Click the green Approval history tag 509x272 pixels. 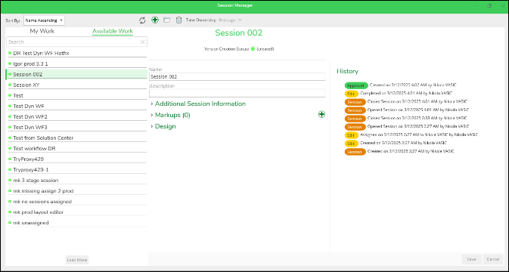point(356,85)
